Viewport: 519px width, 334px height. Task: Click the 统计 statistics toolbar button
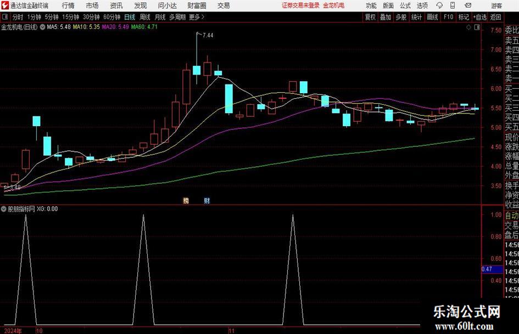[x=416, y=17]
